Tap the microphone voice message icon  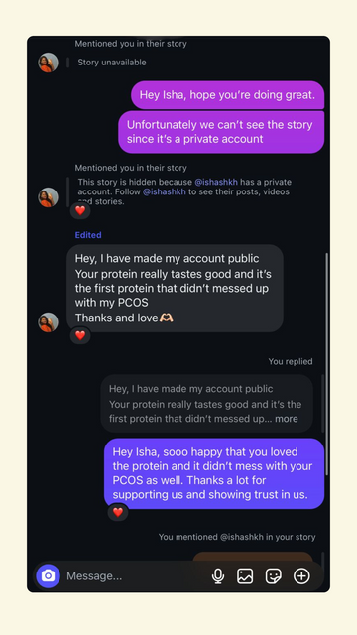click(218, 575)
